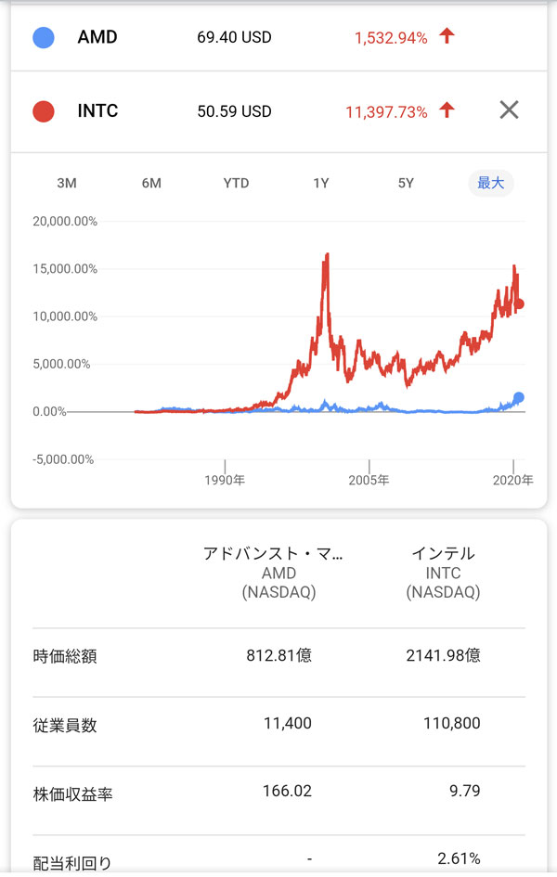Click the blue AMD color dot

click(x=43, y=38)
